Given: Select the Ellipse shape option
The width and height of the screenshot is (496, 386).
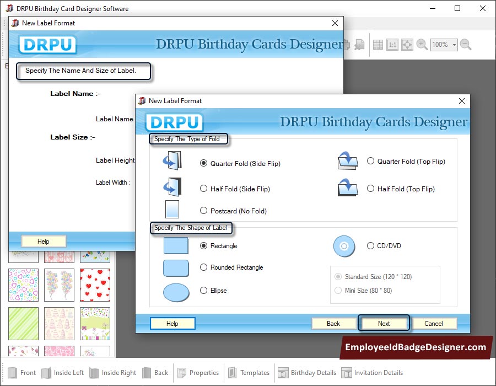Looking at the screenshot, I should [x=204, y=290].
